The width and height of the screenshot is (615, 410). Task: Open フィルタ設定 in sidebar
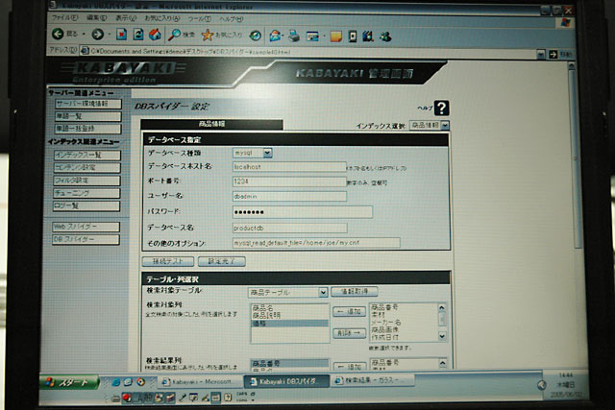point(86,181)
